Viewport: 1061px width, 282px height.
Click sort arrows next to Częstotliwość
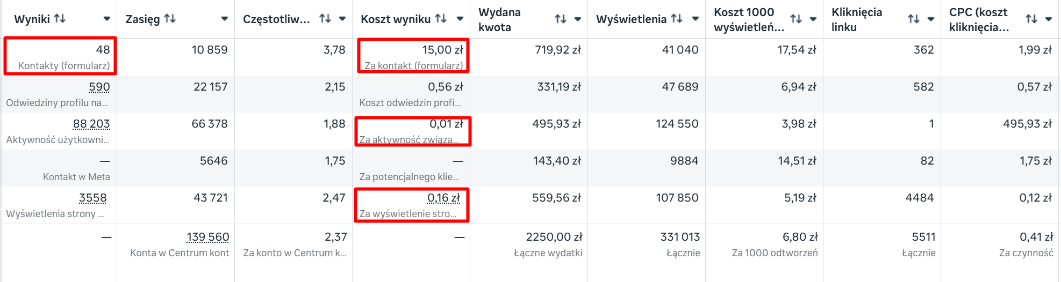click(x=325, y=19)
